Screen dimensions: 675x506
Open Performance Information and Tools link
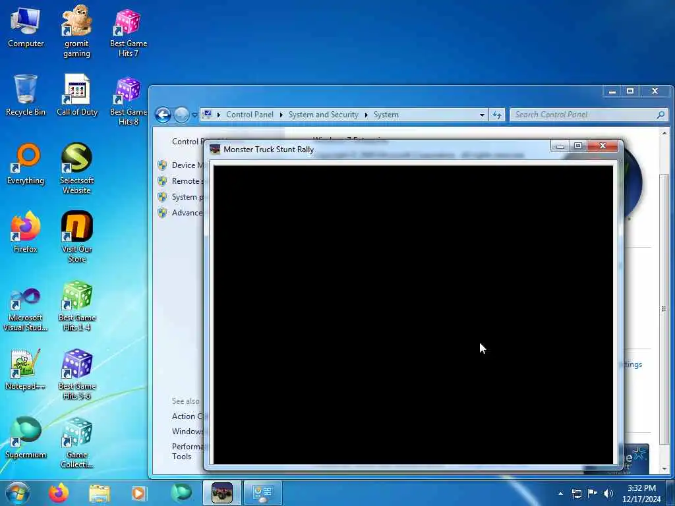point(187,451)
